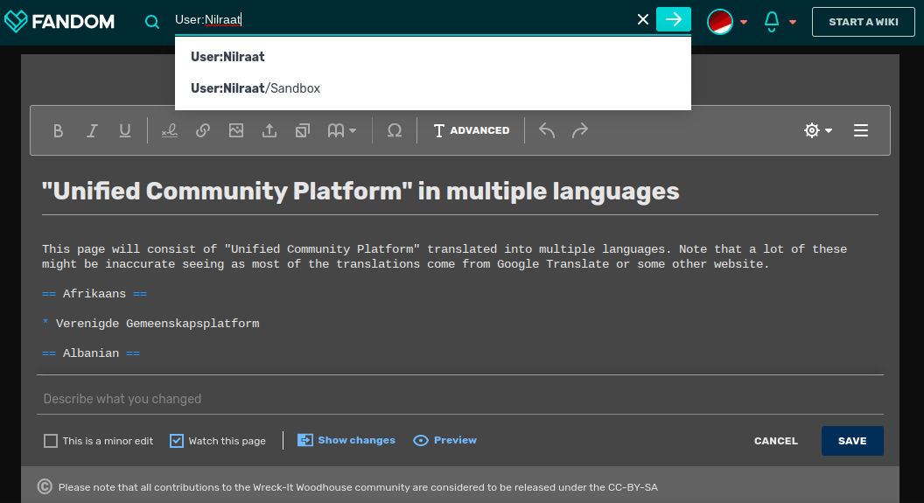Open the user avatar menu
924x503 pixels.
click(x=720, y=22)
